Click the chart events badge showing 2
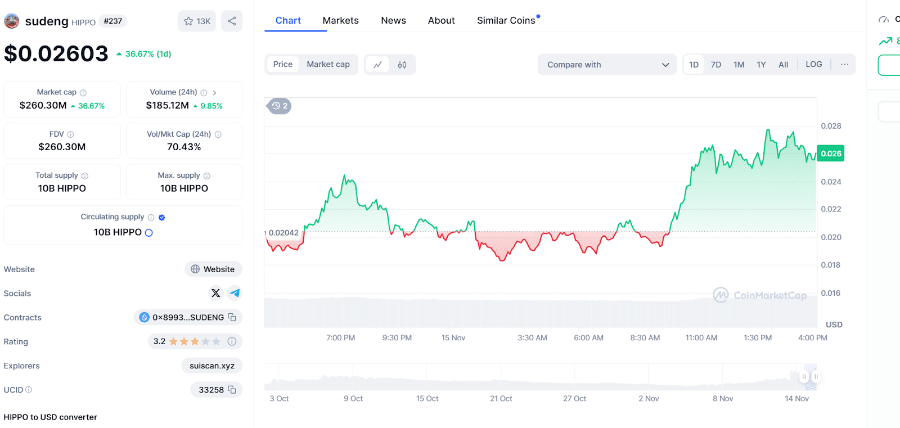The image size is (900, 428). coord(280,106)
